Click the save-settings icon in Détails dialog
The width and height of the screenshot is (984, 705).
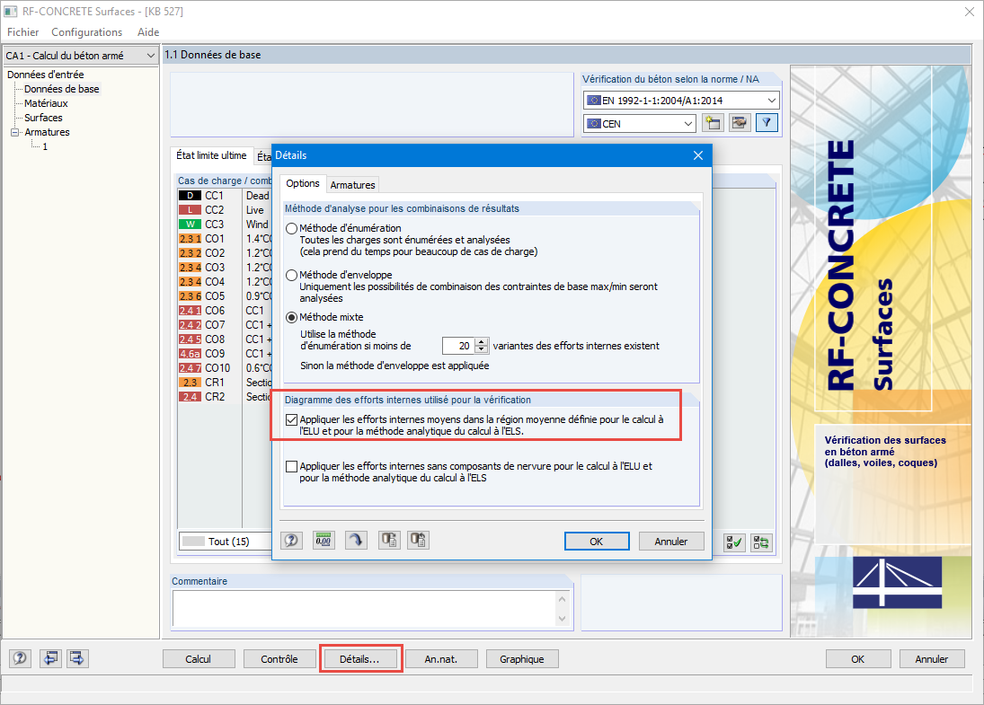[x=418, y=540]
